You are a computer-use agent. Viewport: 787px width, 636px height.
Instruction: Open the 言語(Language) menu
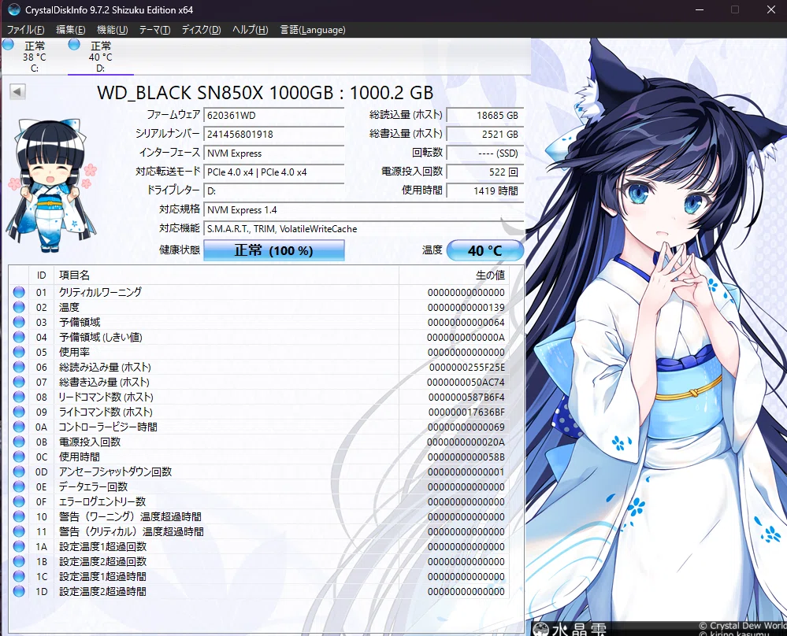(313, 30)
